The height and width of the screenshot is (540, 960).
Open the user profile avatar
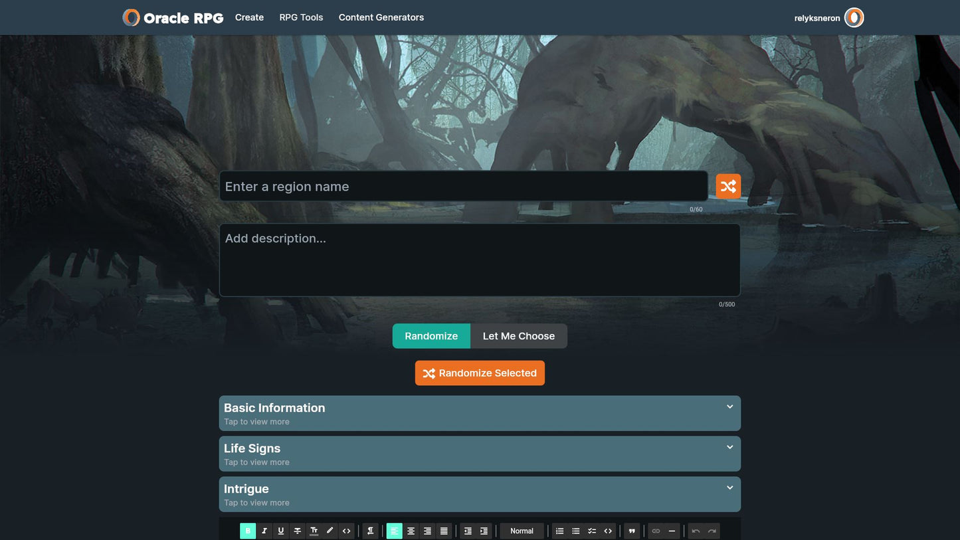coord(854,18)
